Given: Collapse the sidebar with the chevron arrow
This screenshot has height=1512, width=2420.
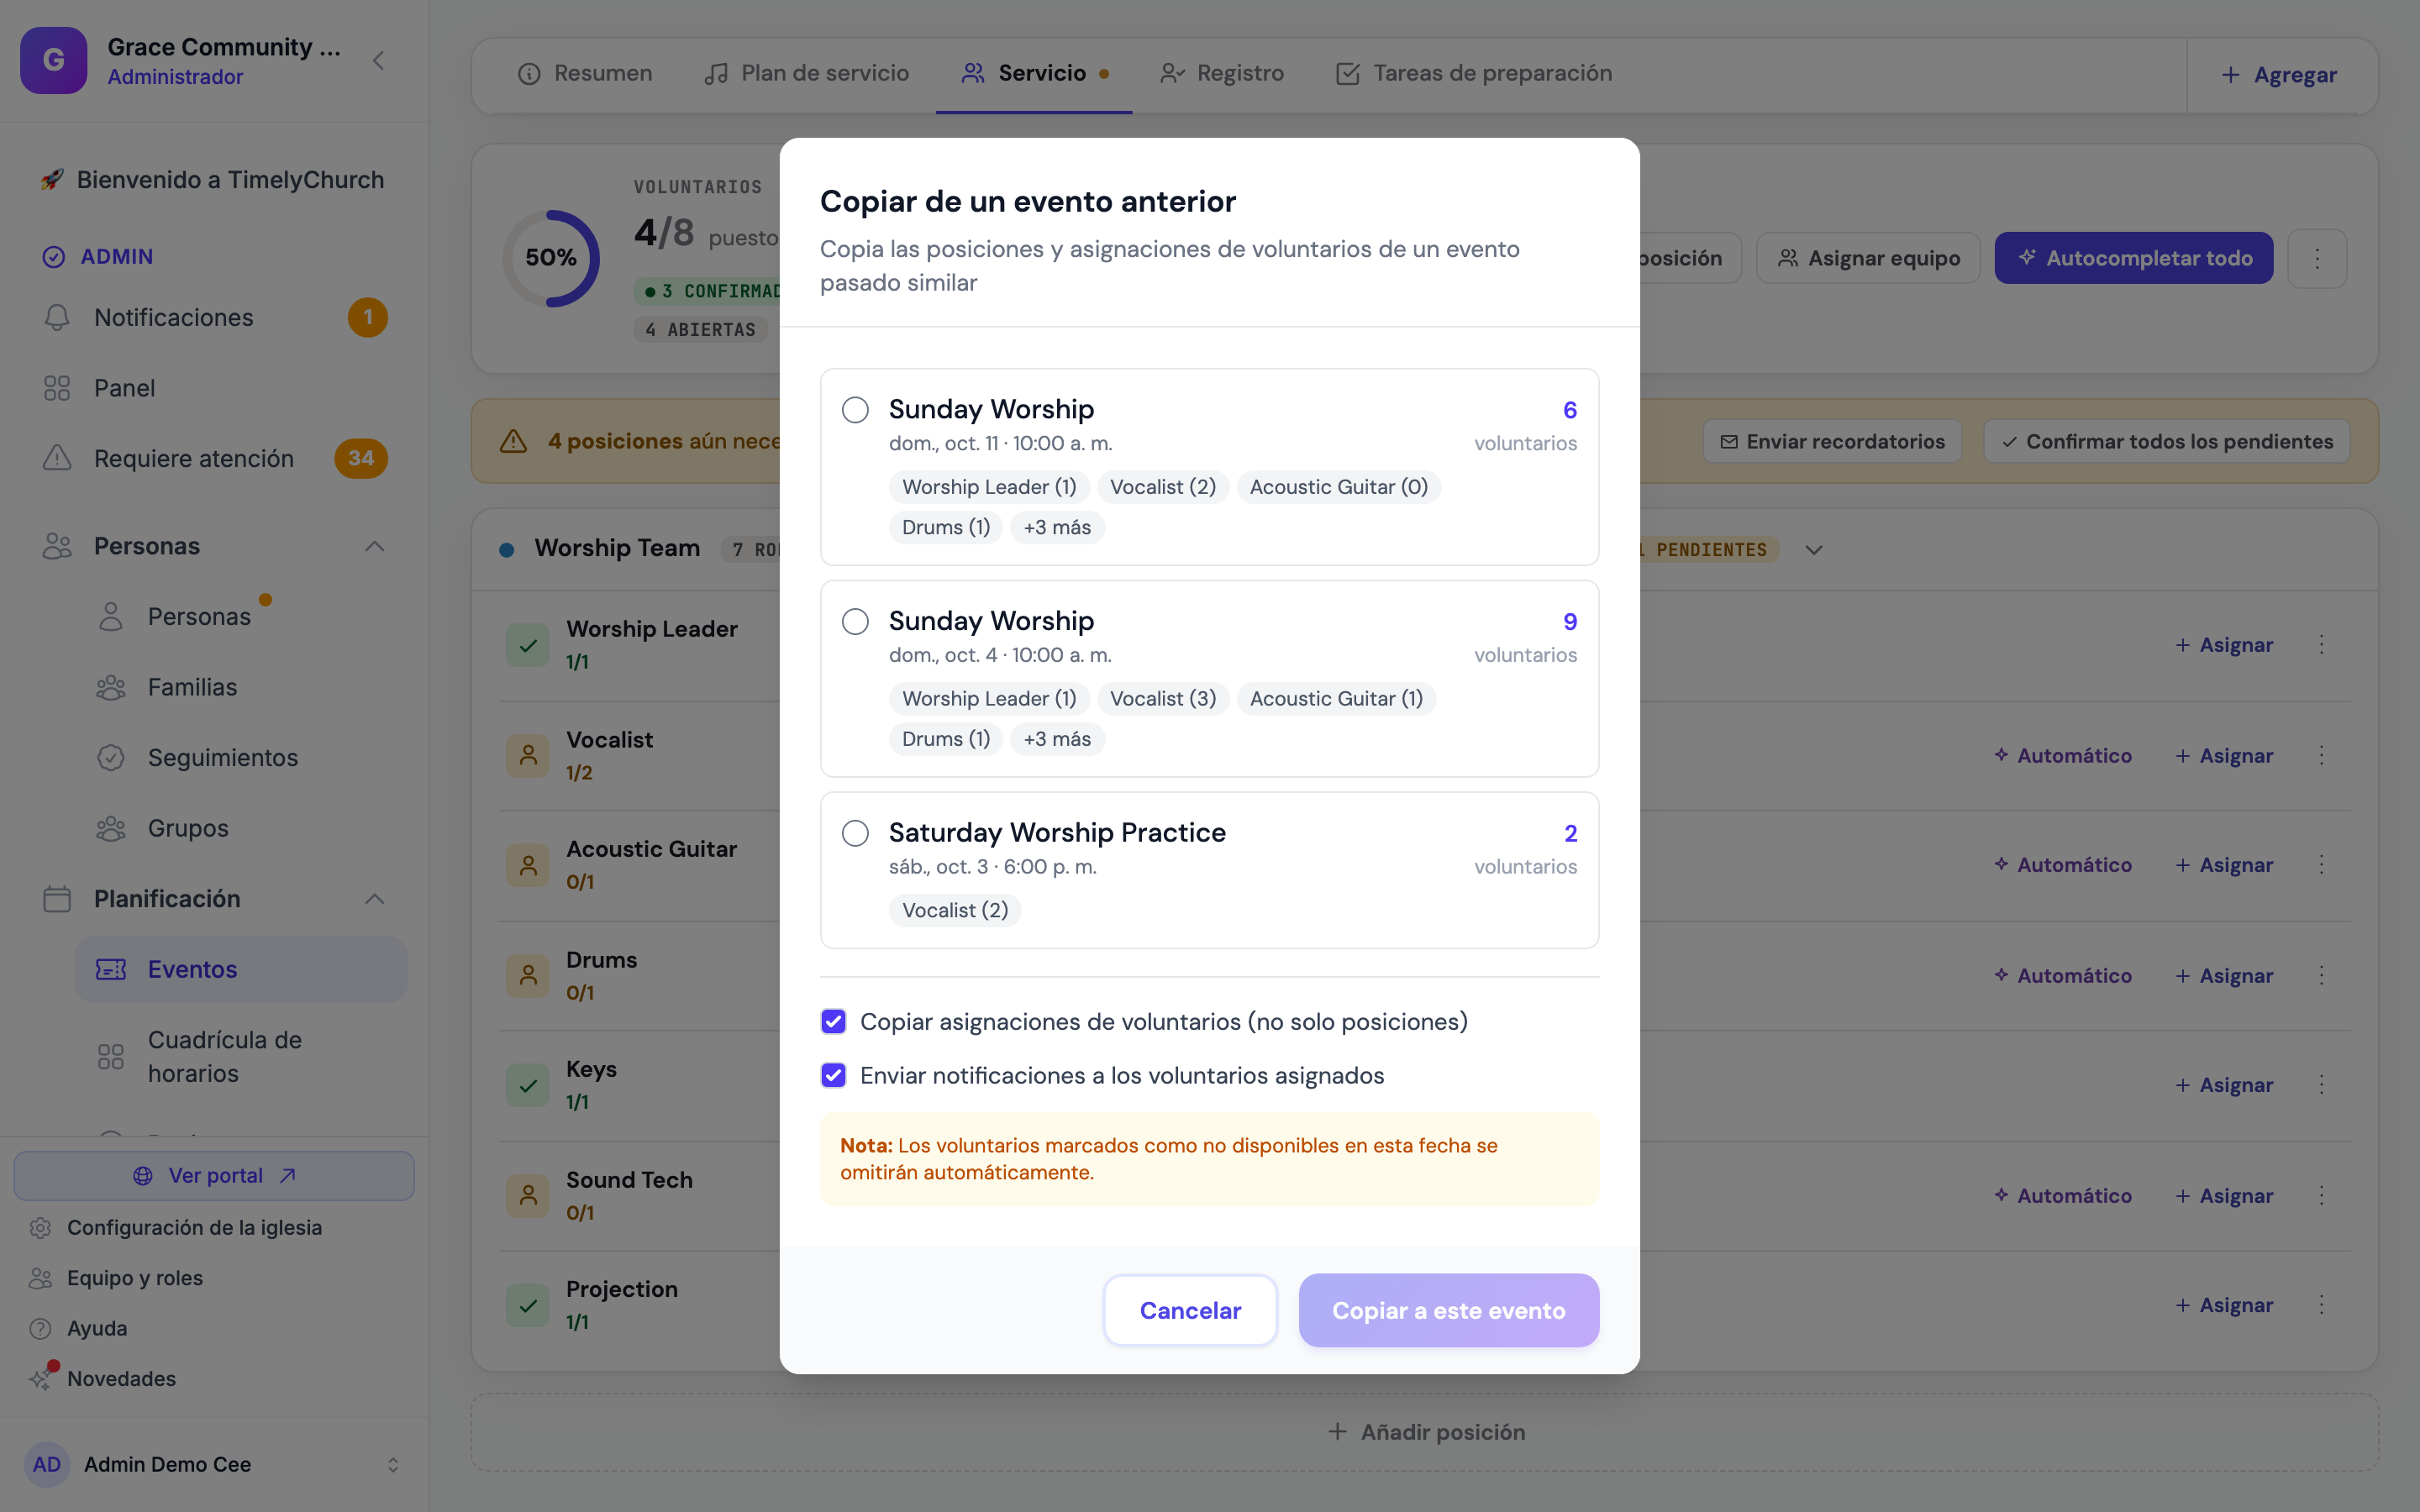Looking at the screenshot, I should coord(378,61).
